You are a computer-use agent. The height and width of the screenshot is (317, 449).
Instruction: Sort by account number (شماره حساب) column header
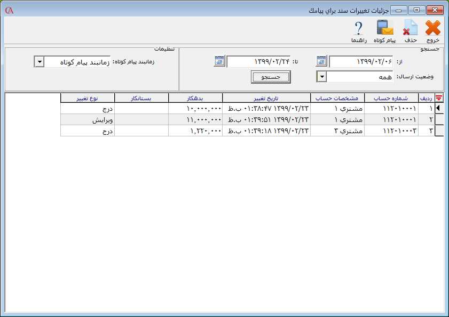[391, 98]
